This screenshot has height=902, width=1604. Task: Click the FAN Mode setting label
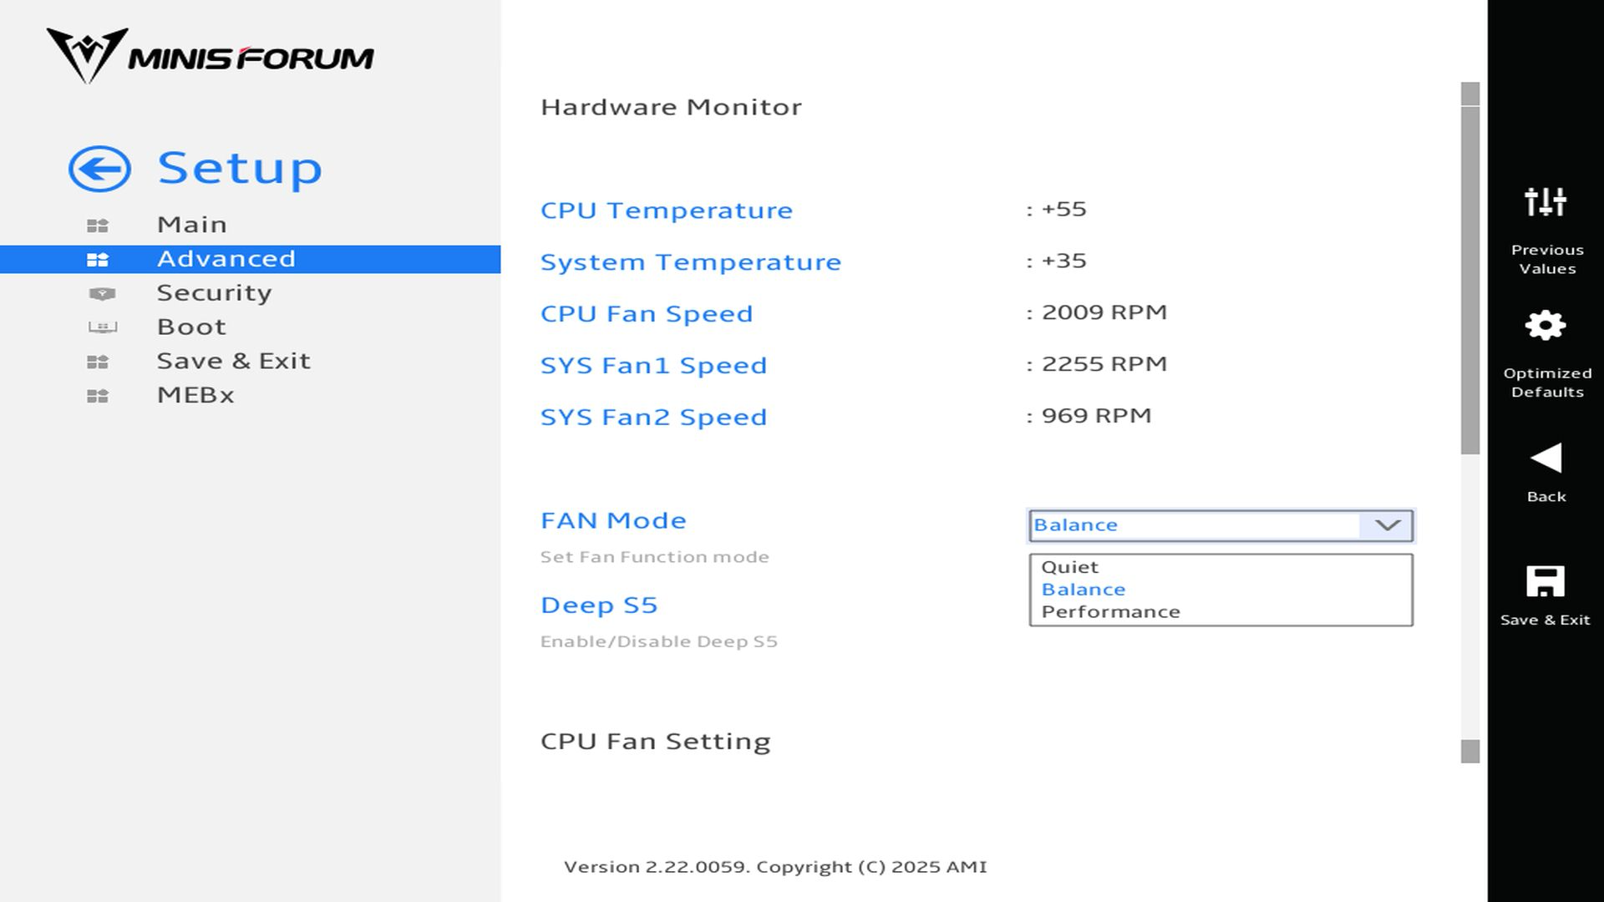[x=613, y=521]
